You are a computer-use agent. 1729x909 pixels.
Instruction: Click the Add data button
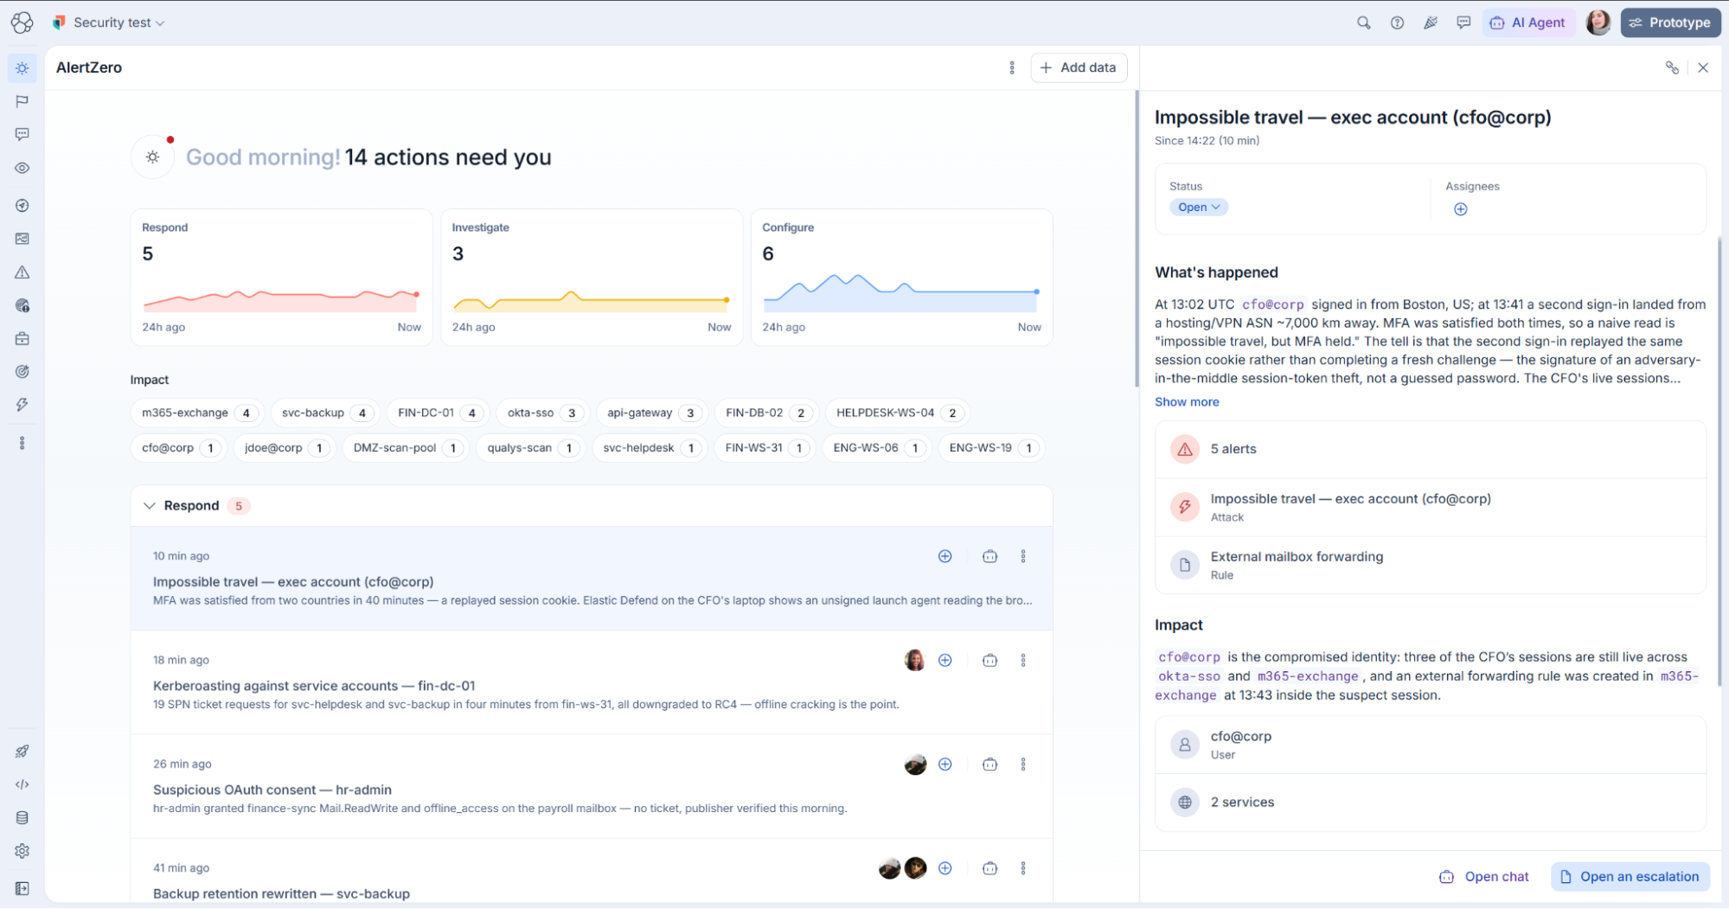1079,67
